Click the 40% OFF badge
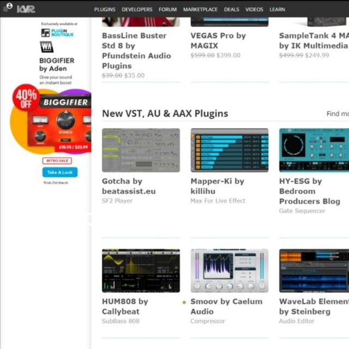This screenshot has height=349, width=349. [x=26, y=98]
